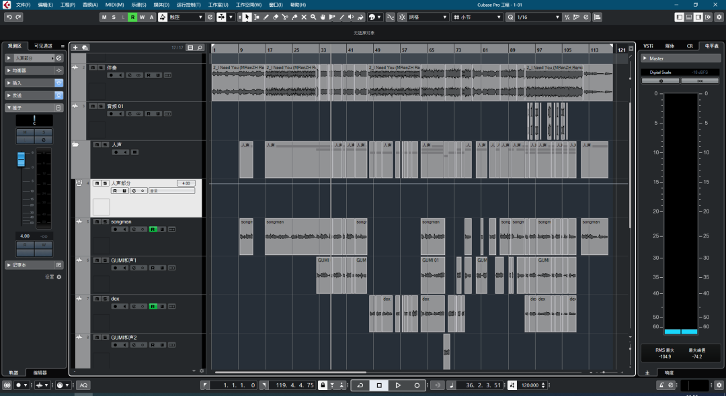Open the track search magnifier

(200, 47)
